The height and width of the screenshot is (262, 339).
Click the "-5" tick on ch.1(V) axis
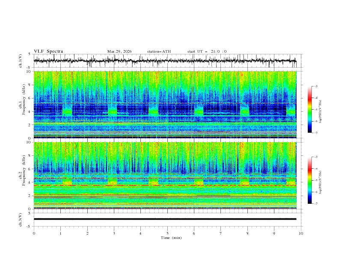[x=29, y=68]
